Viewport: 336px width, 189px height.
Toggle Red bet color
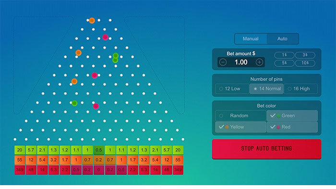292,127
